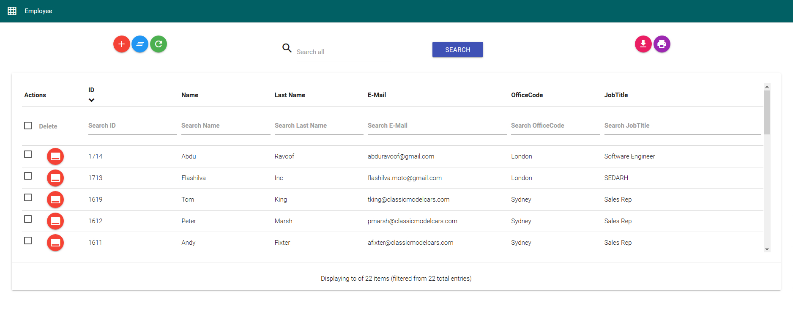This screenshot has height=309, width=793.
Task: Check the box for employee 1619
Action: (28, 197)
